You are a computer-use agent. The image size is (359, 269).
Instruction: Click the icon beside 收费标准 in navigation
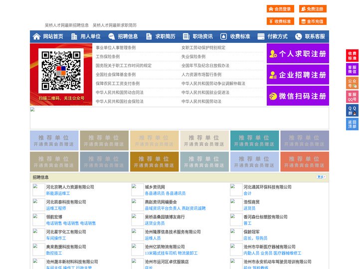pyautogui.click(x=223, y=36)
